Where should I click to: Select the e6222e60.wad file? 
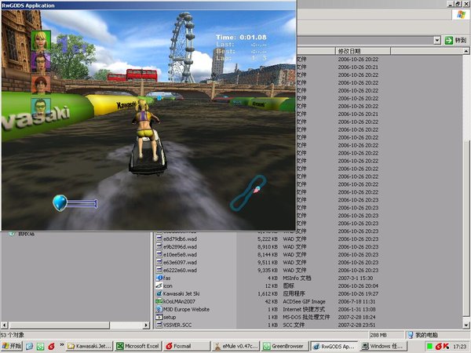181,269
